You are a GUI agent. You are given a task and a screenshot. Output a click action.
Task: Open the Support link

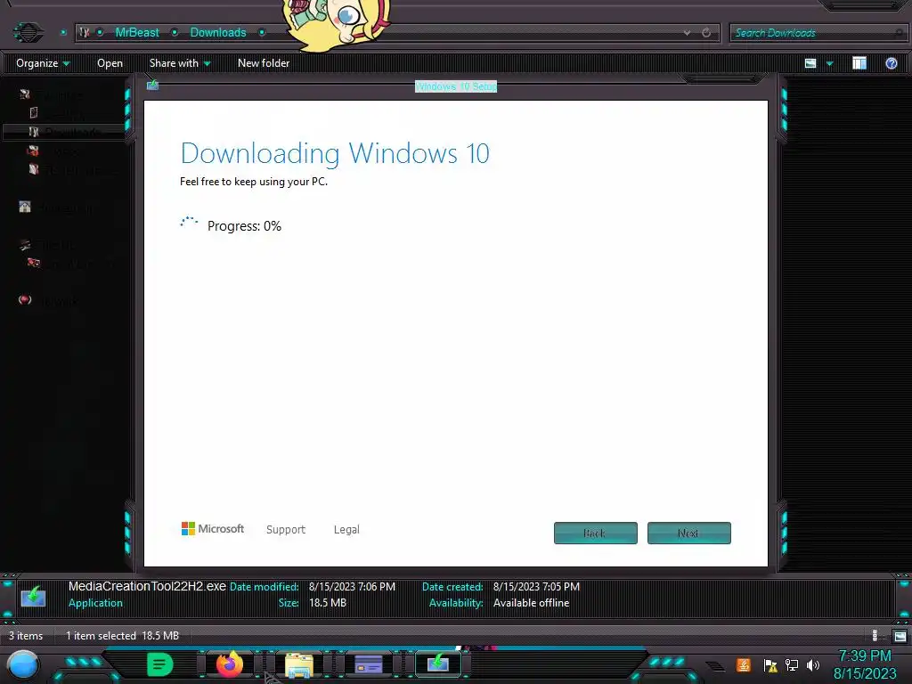point(286,529)
